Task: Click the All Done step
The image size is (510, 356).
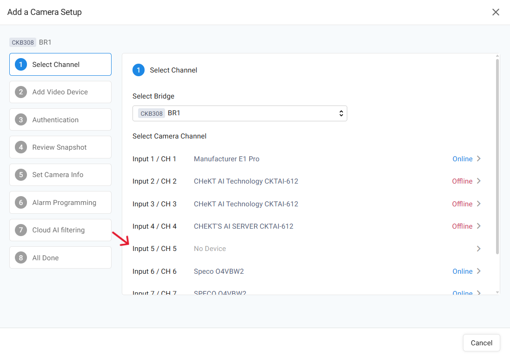Action: 60,258
